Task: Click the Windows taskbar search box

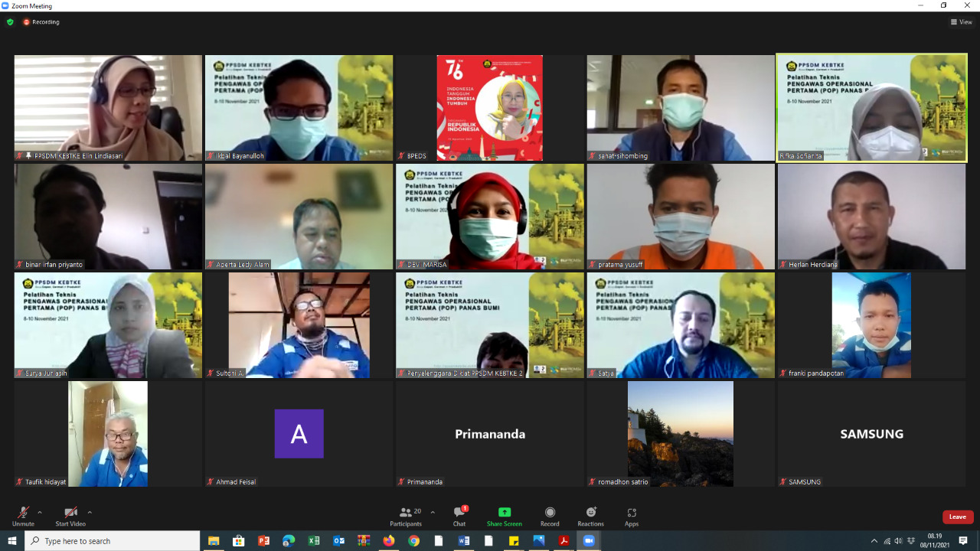Action: pyautogui.click(x=113, y=541)
